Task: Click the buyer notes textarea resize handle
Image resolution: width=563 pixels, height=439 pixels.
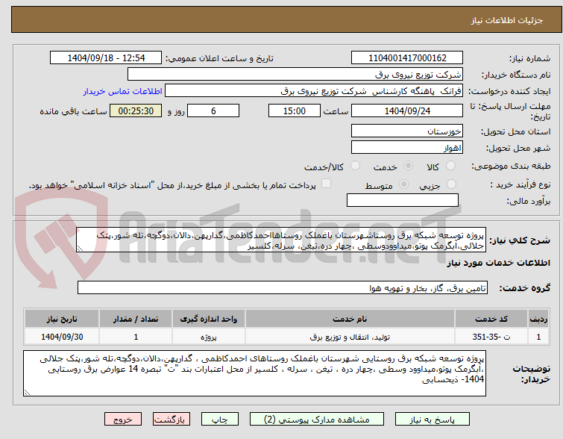Action: (27, 393)
